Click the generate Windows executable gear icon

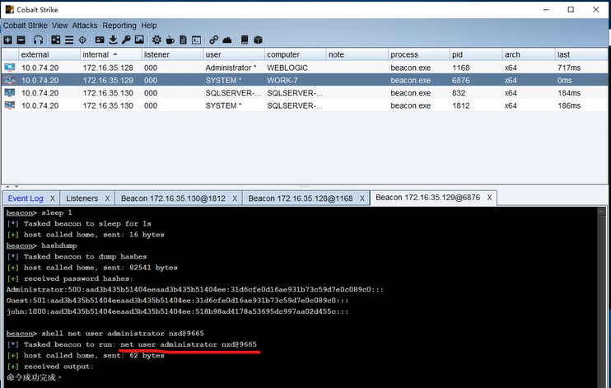tap(156, 40)
